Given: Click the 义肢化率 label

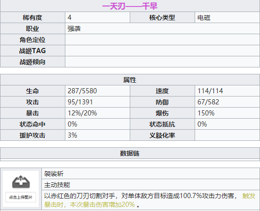Looking at the screenshot, I should [x=162, y=135].
